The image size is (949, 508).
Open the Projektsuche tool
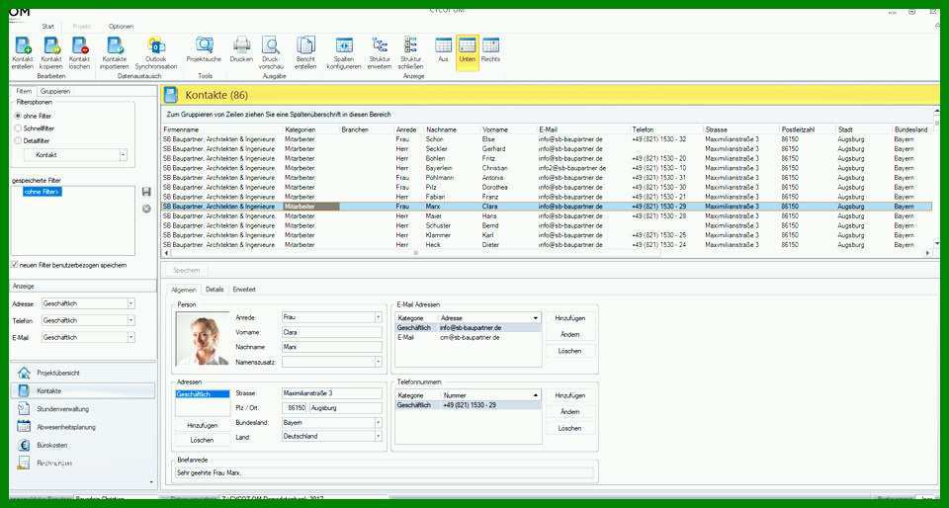click(204, 46)
